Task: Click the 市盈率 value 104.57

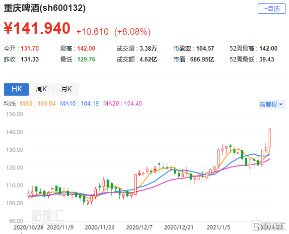Action: pyautogui.click(x=205, y=49)
